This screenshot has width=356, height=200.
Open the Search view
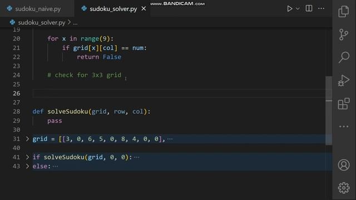[344, 57]
